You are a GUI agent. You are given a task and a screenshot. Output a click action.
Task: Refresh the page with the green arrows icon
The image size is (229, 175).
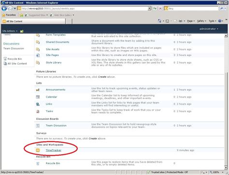[x=155, y=8]
